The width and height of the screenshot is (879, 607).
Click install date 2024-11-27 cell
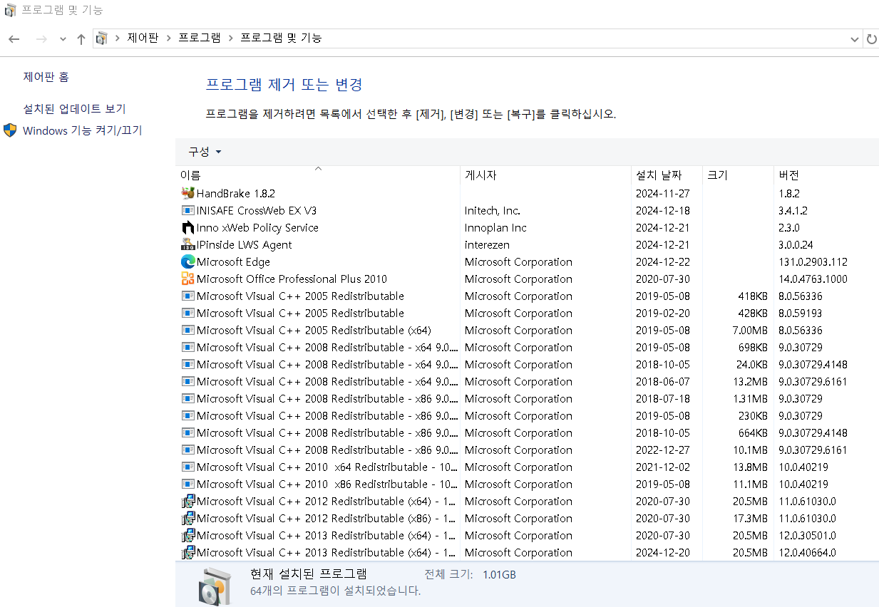pyautogui.click(x=662, y=194)
